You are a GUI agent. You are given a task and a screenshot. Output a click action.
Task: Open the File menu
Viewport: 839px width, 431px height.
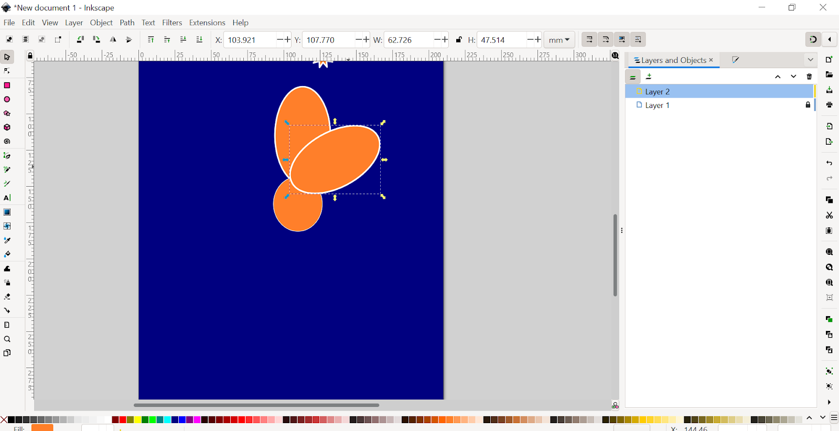pos(9,23)
